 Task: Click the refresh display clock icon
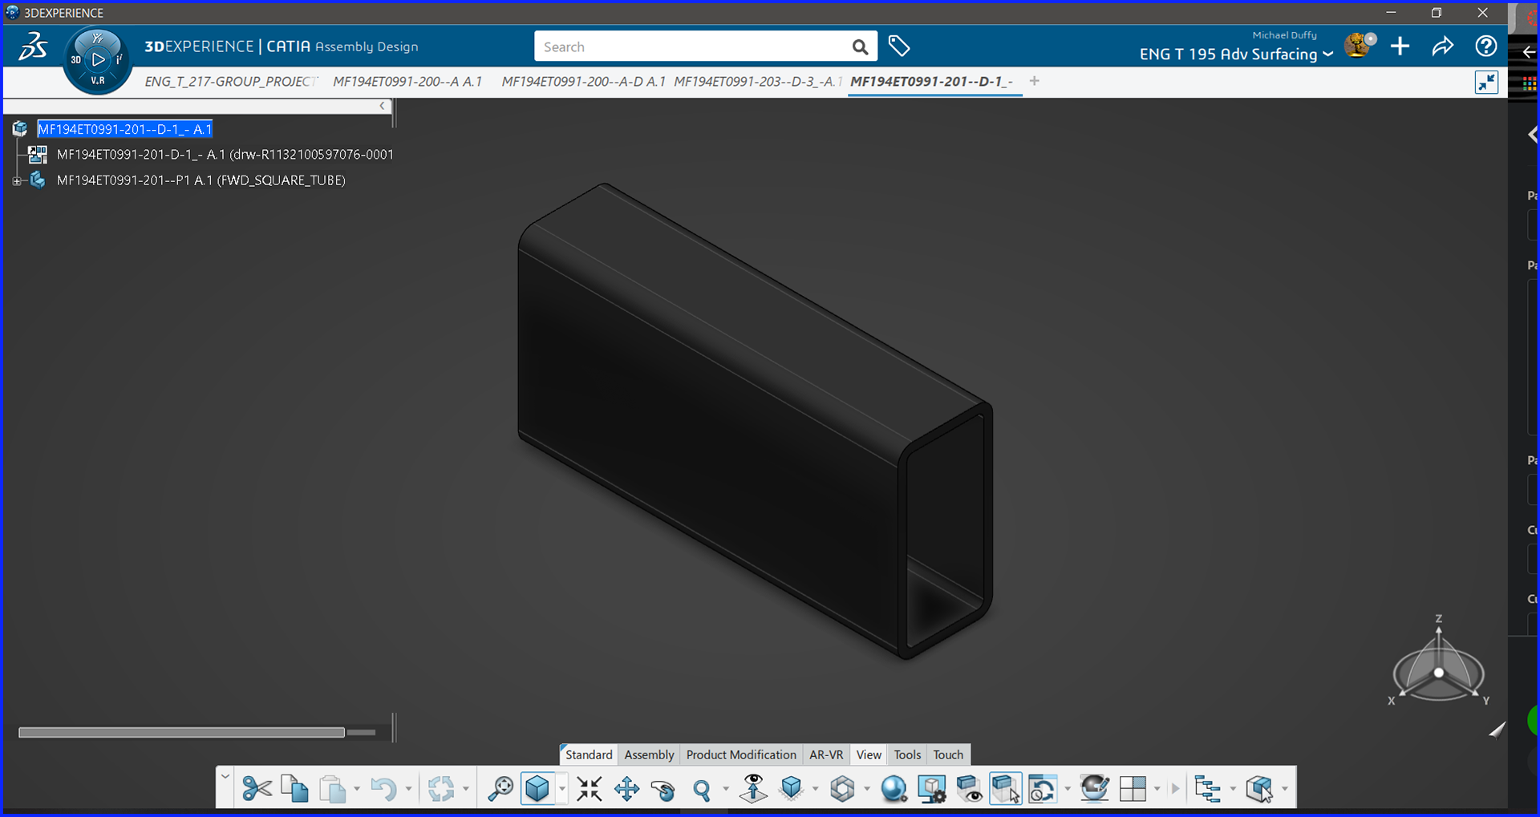[1042, 789]
